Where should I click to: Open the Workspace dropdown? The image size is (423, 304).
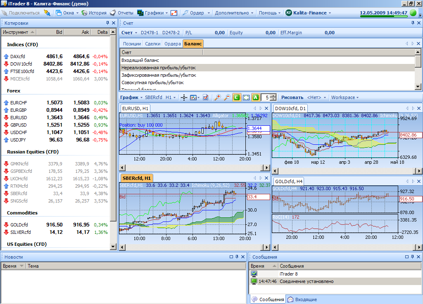tap(345, 97)
